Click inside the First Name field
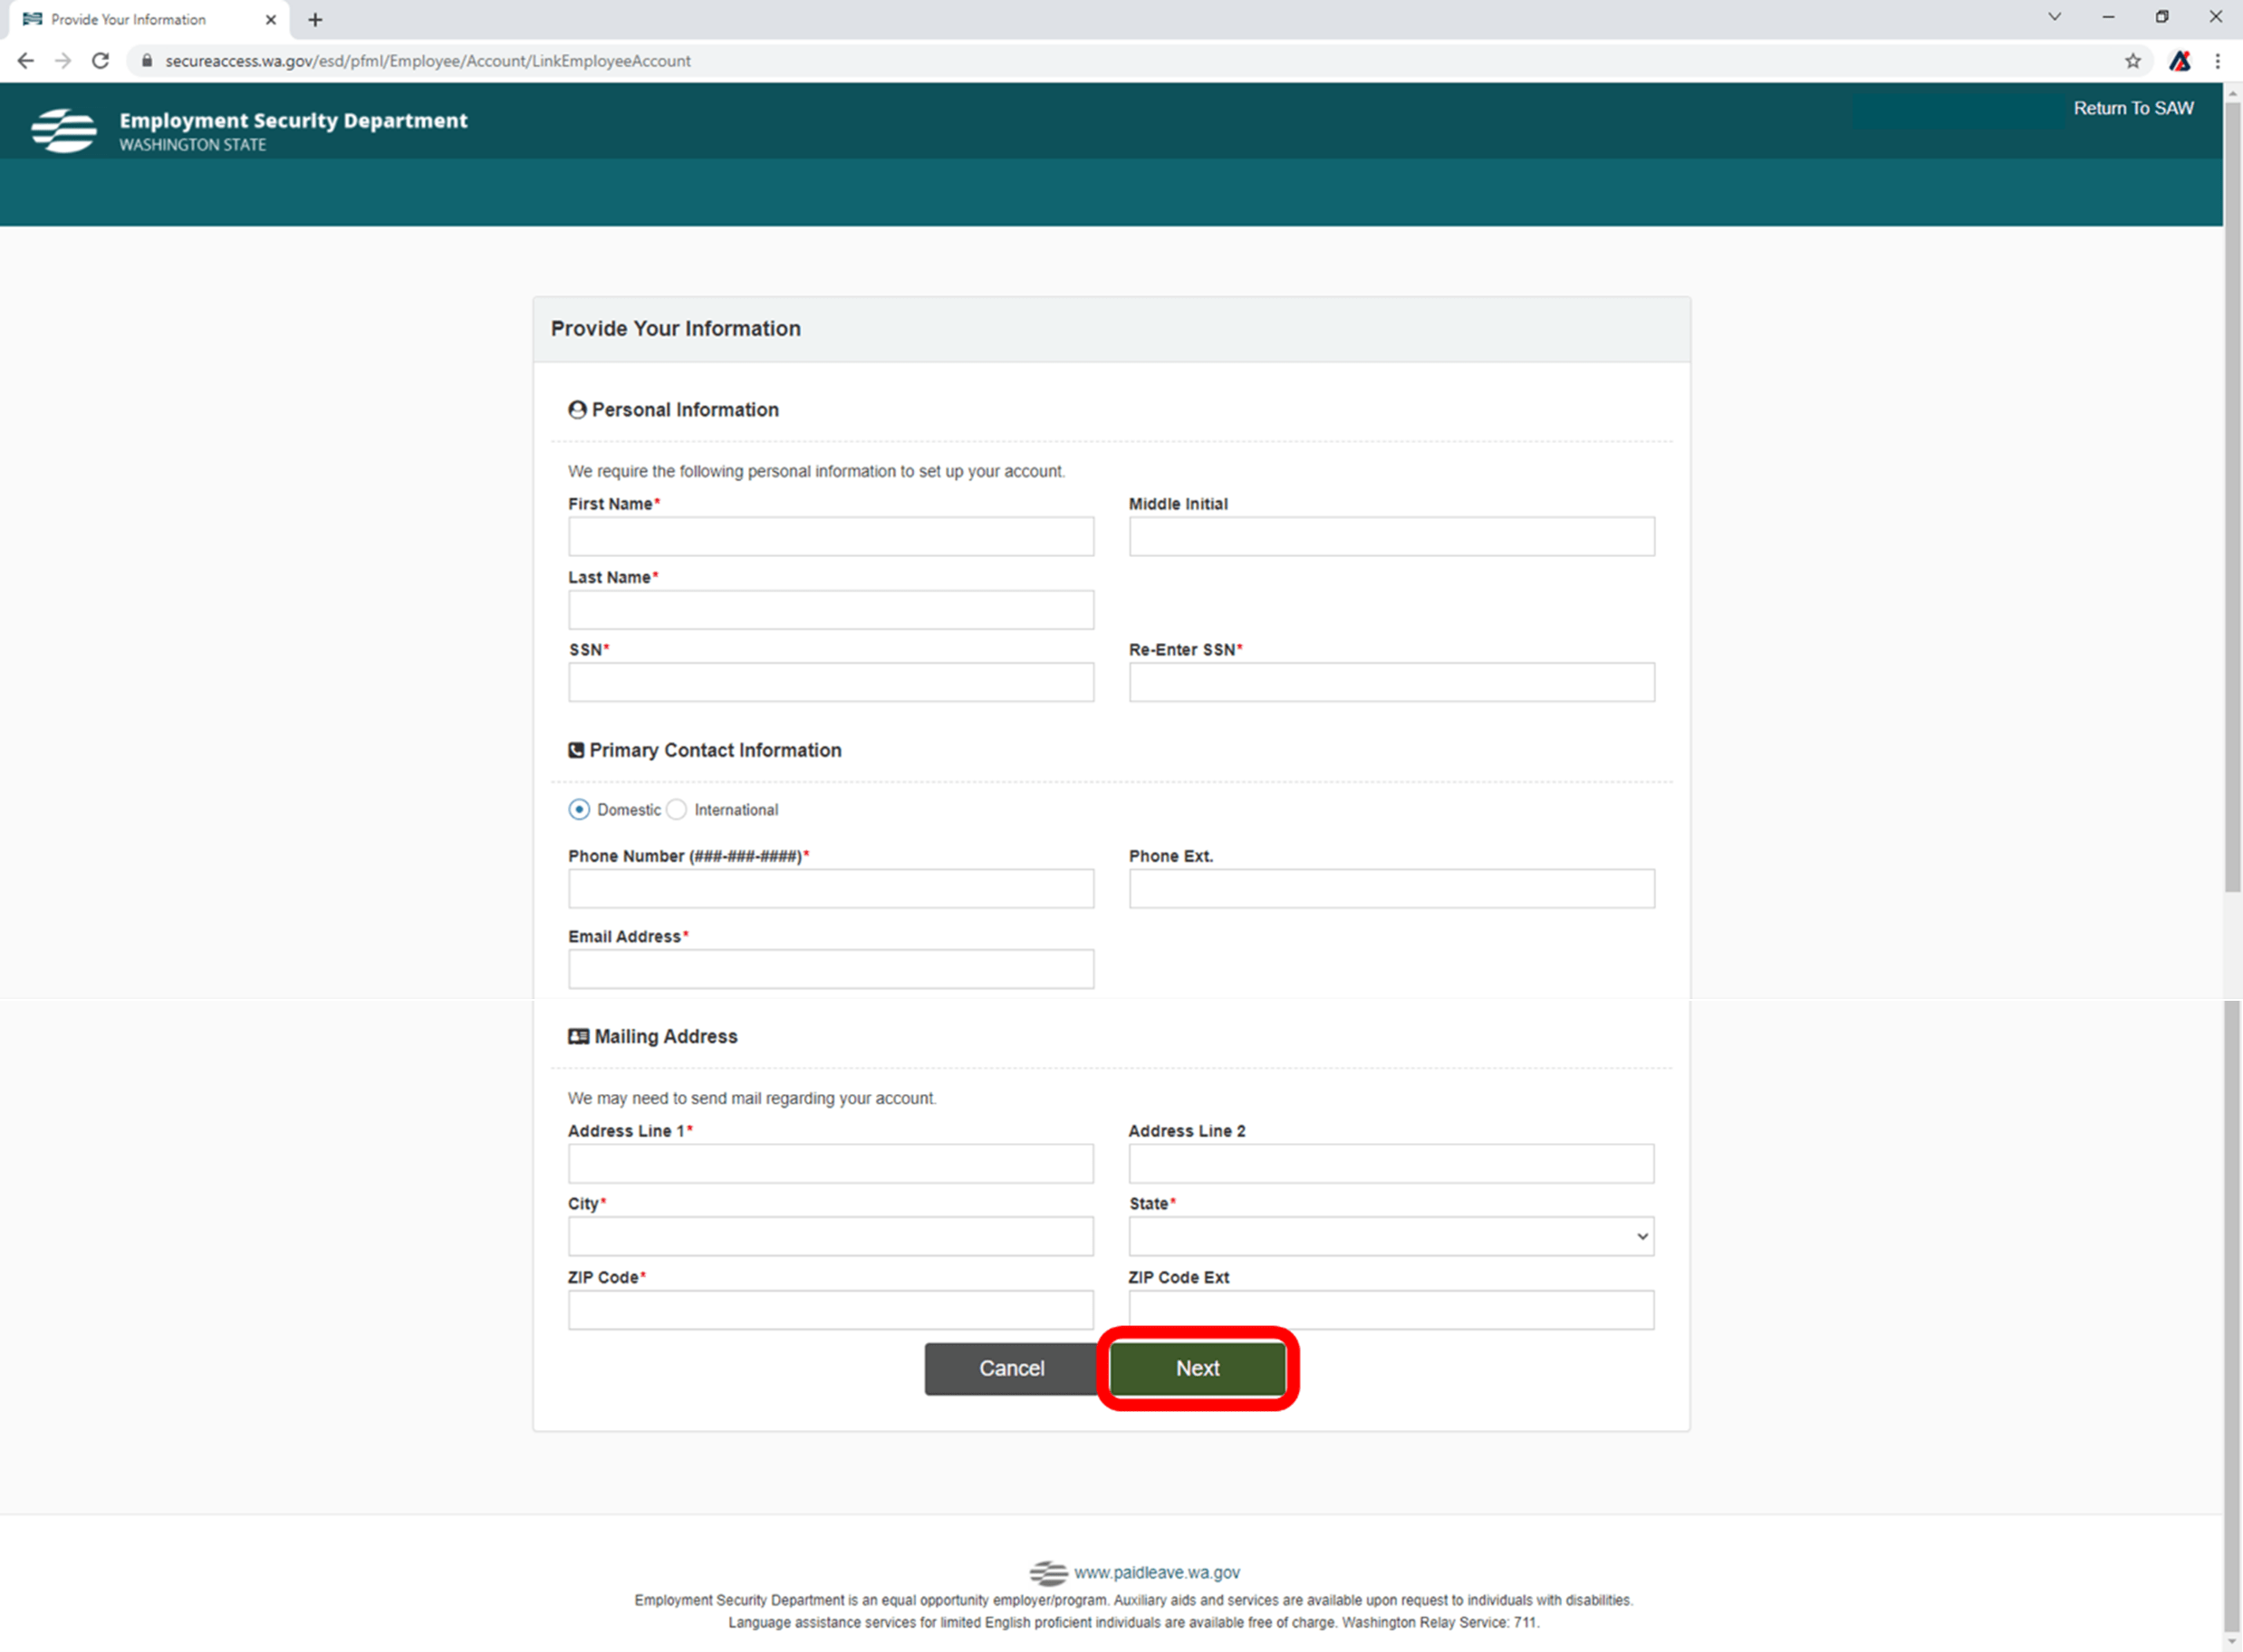 (x=831, y=537)
